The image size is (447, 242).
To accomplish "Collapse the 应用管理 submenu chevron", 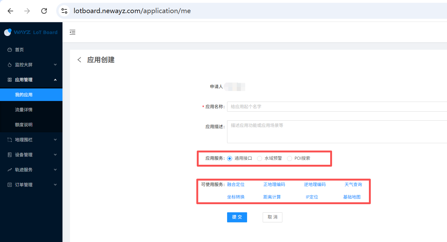I will 55,80.
